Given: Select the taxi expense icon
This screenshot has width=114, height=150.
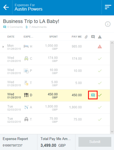Looking at the screenshot, I should point(26,119).
